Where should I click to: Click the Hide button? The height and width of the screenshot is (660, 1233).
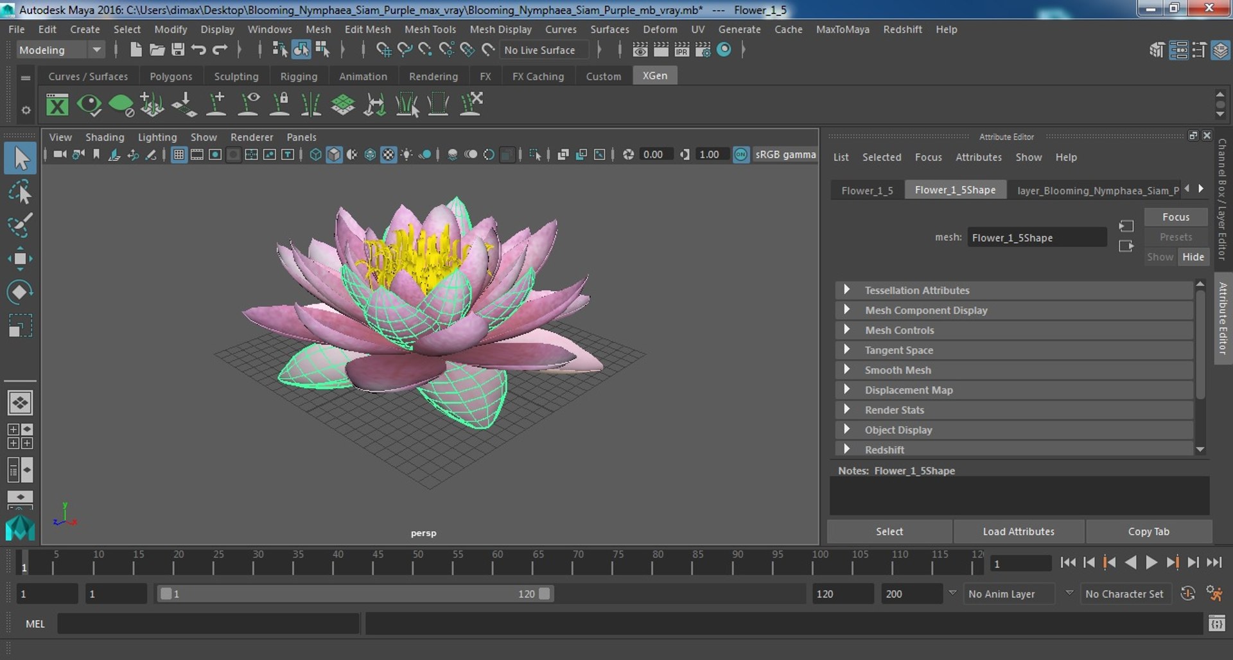tap(1193, 257)
